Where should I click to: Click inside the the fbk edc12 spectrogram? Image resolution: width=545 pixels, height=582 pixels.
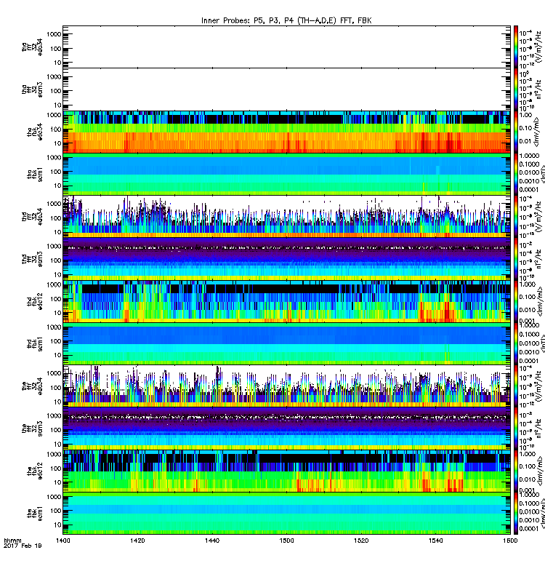click(x=286, y=471)
